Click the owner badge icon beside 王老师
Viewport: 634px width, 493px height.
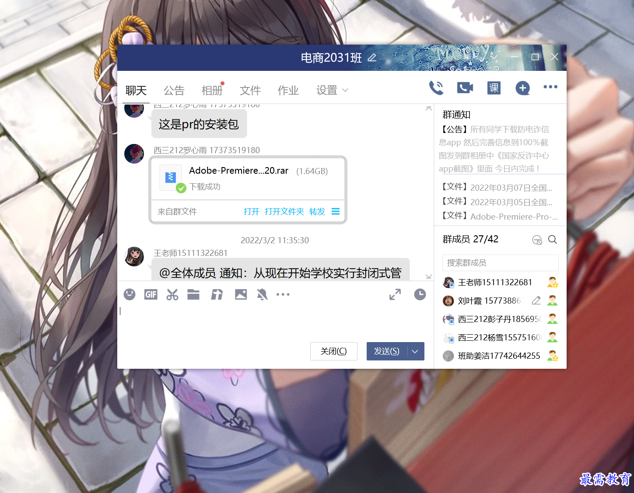pyautogui.click(x=553, y=283)
